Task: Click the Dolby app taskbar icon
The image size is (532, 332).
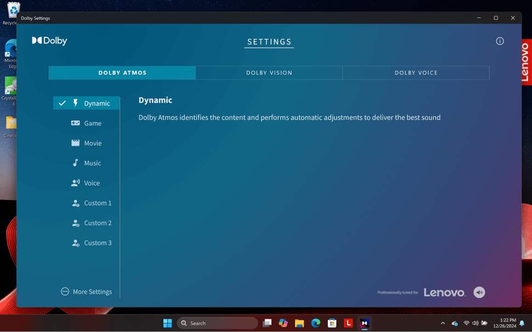Action: (x=364, y=323)
